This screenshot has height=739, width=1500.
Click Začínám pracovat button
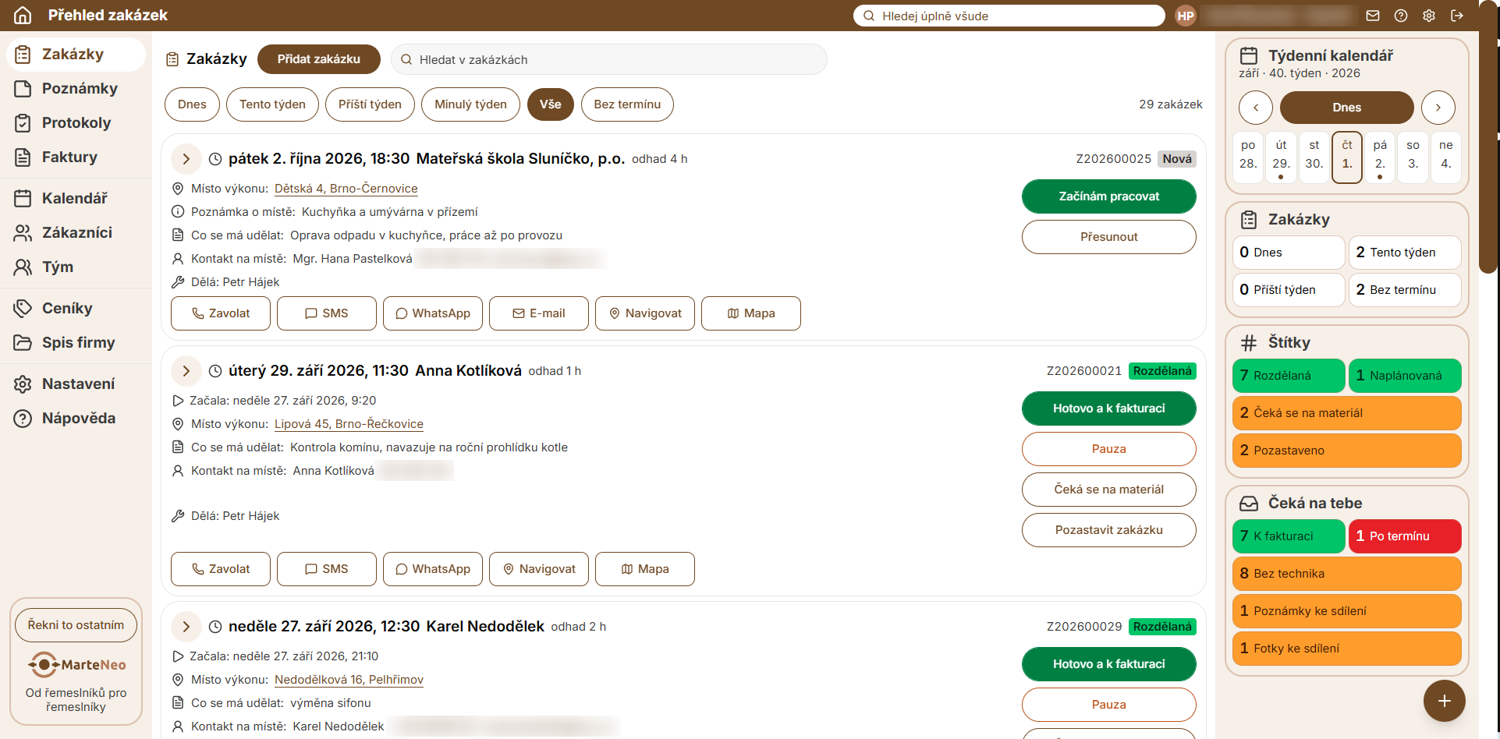point(1108,196)
